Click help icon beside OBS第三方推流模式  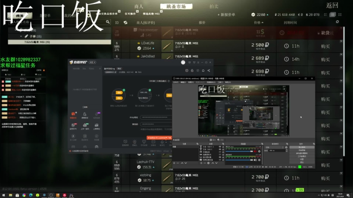[x=169, y=81]
